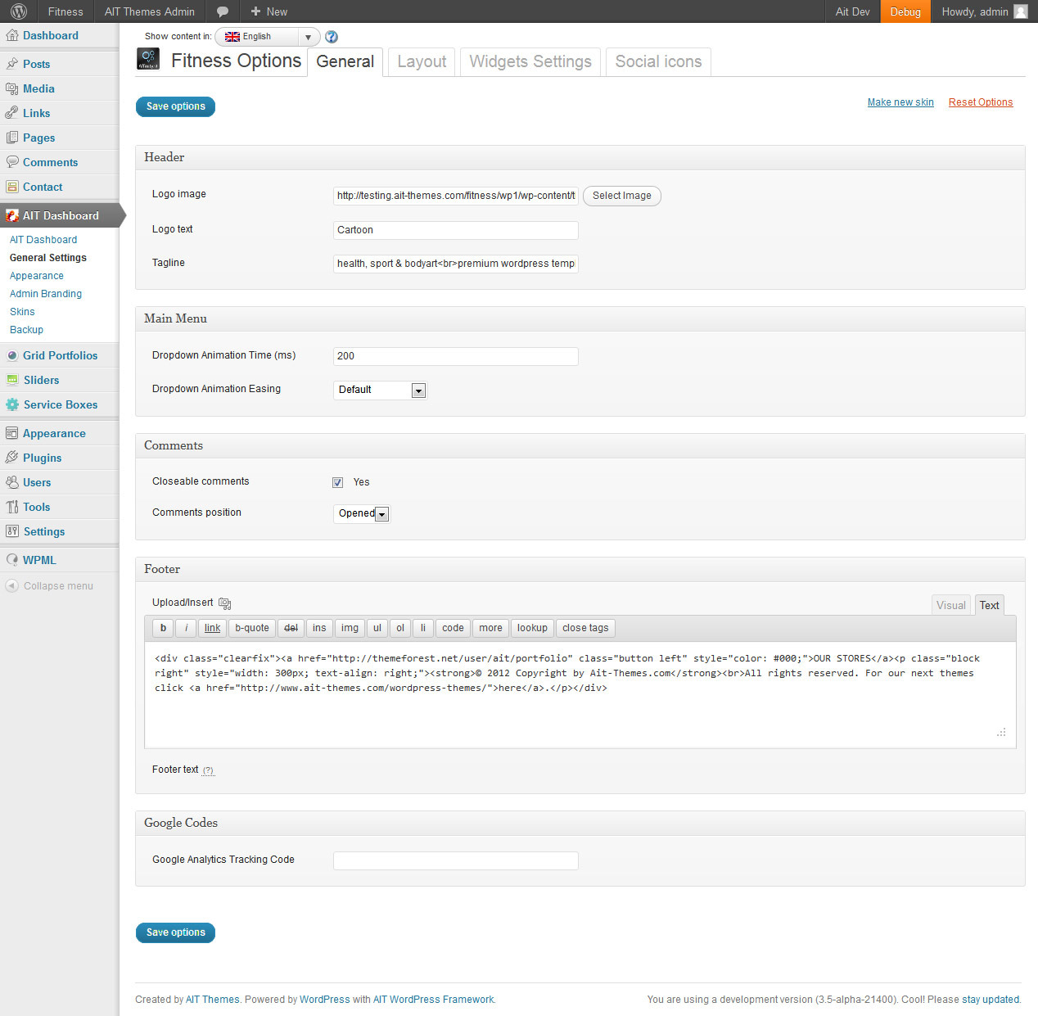Click the Users icon in sidebar

tap(12, 482)
